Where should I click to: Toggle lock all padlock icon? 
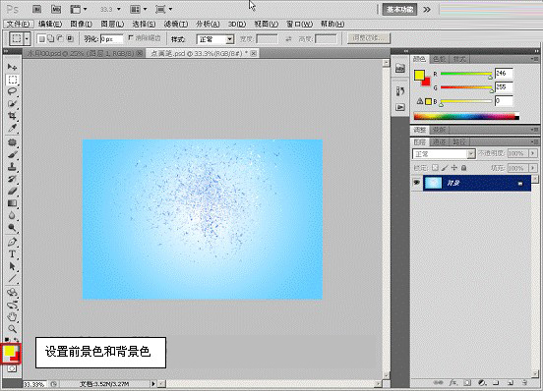click(x=463, y=168)
